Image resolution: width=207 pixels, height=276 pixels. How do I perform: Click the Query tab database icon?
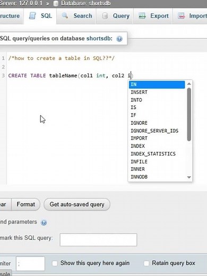coord(105,16)
